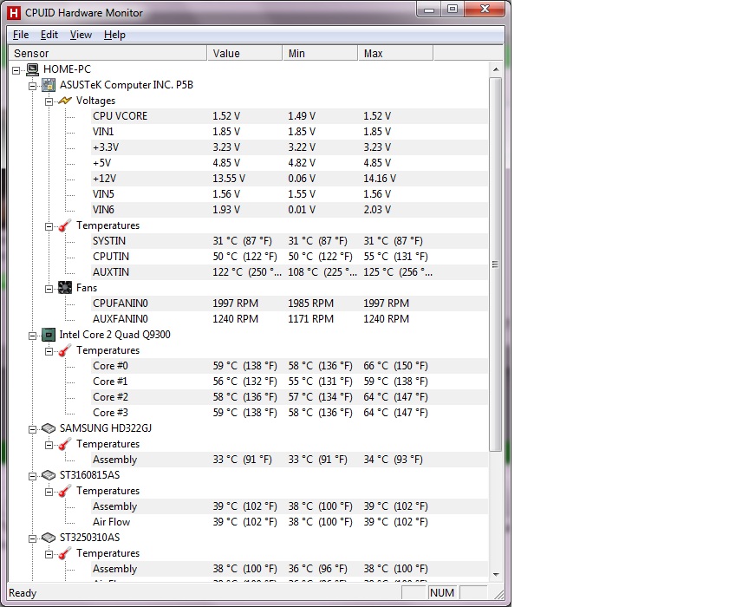Select the SYSTIN temperature row
749x607 pixels.
point(290,241)
